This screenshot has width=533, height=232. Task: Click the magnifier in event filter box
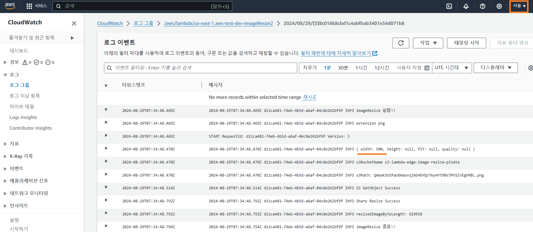pyautogui.click(x=109, y=68)
